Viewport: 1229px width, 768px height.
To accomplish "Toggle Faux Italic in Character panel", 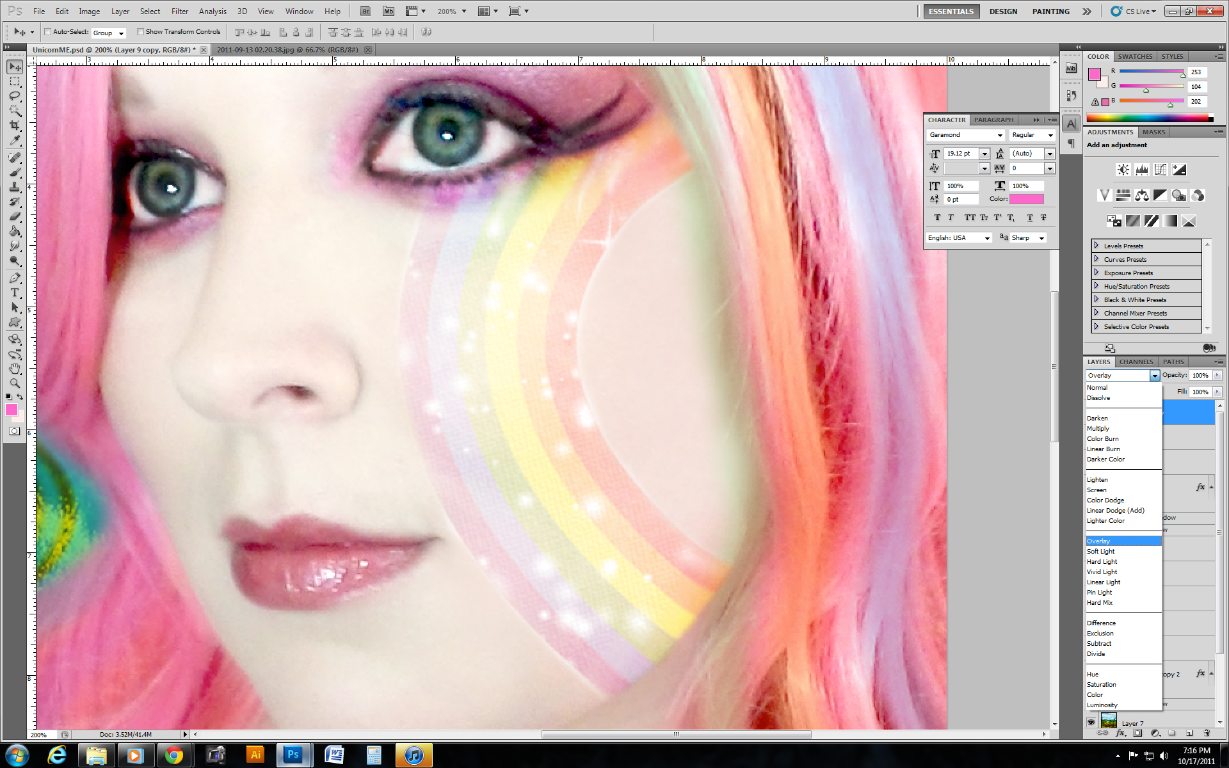I will 951,218.
